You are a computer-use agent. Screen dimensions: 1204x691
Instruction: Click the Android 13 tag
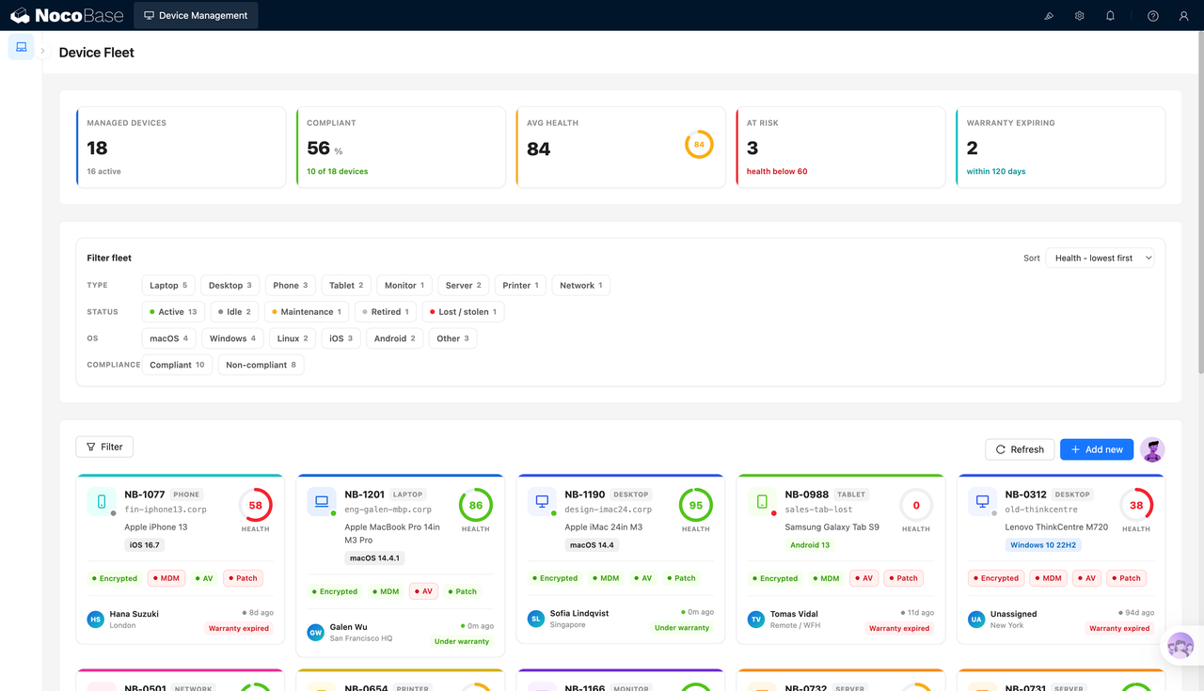pyautogui.click(x=810, y=544)
